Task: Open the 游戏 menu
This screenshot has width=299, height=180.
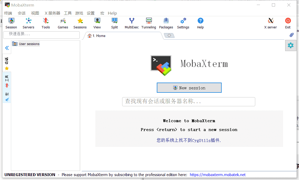Action: (x=79, y=13)
